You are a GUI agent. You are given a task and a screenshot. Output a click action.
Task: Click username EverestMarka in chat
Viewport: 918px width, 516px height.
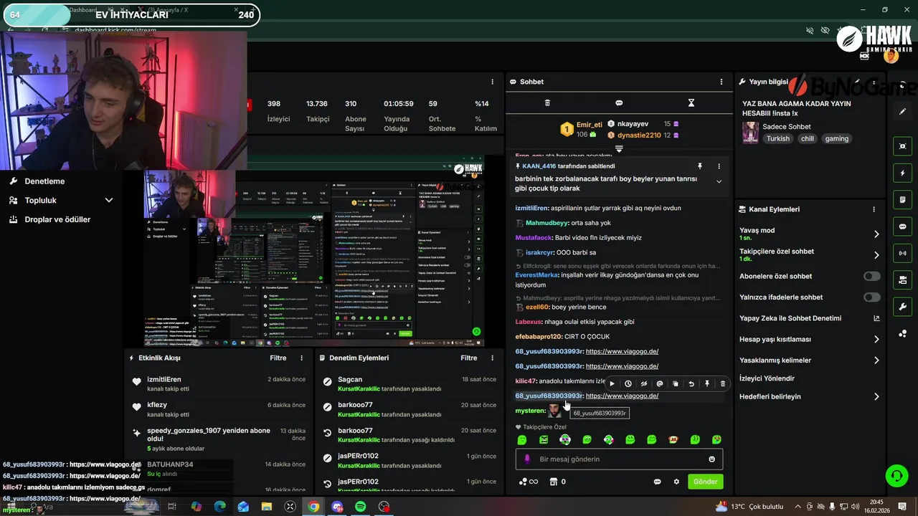536,275
